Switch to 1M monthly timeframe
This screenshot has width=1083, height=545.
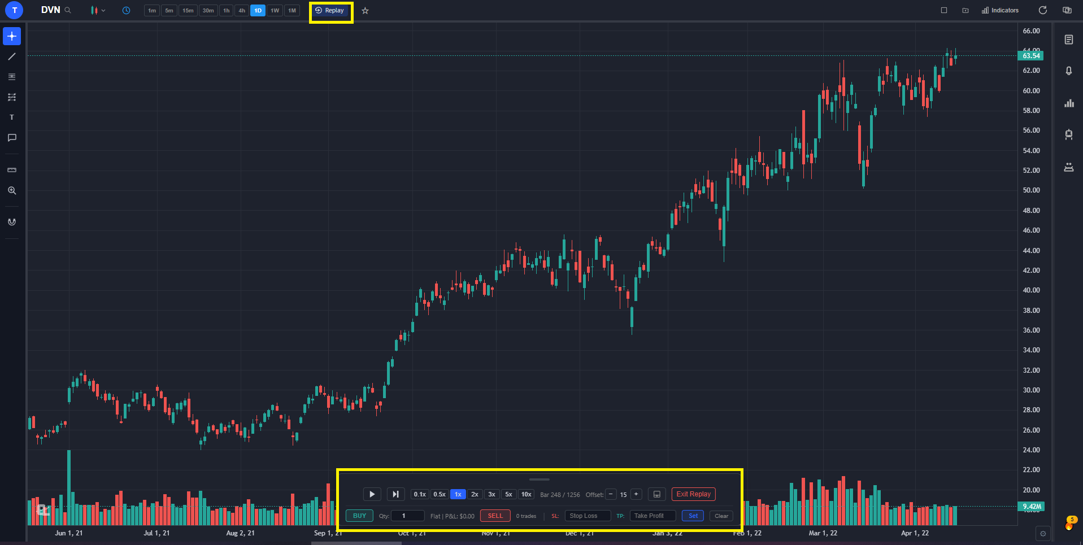click(292, 11)
